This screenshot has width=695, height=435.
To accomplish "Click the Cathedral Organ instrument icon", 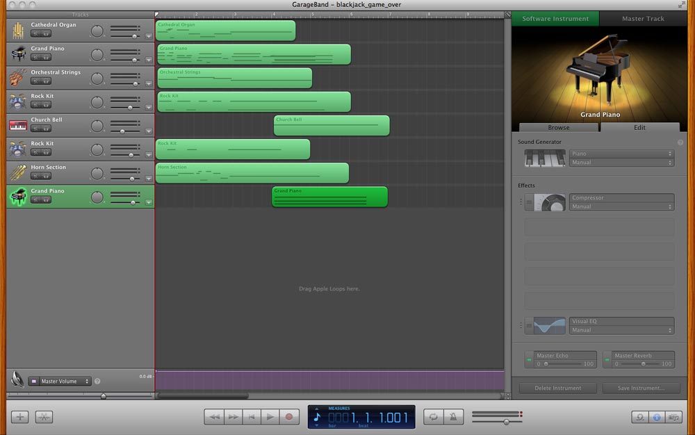I will coord(18,31).
